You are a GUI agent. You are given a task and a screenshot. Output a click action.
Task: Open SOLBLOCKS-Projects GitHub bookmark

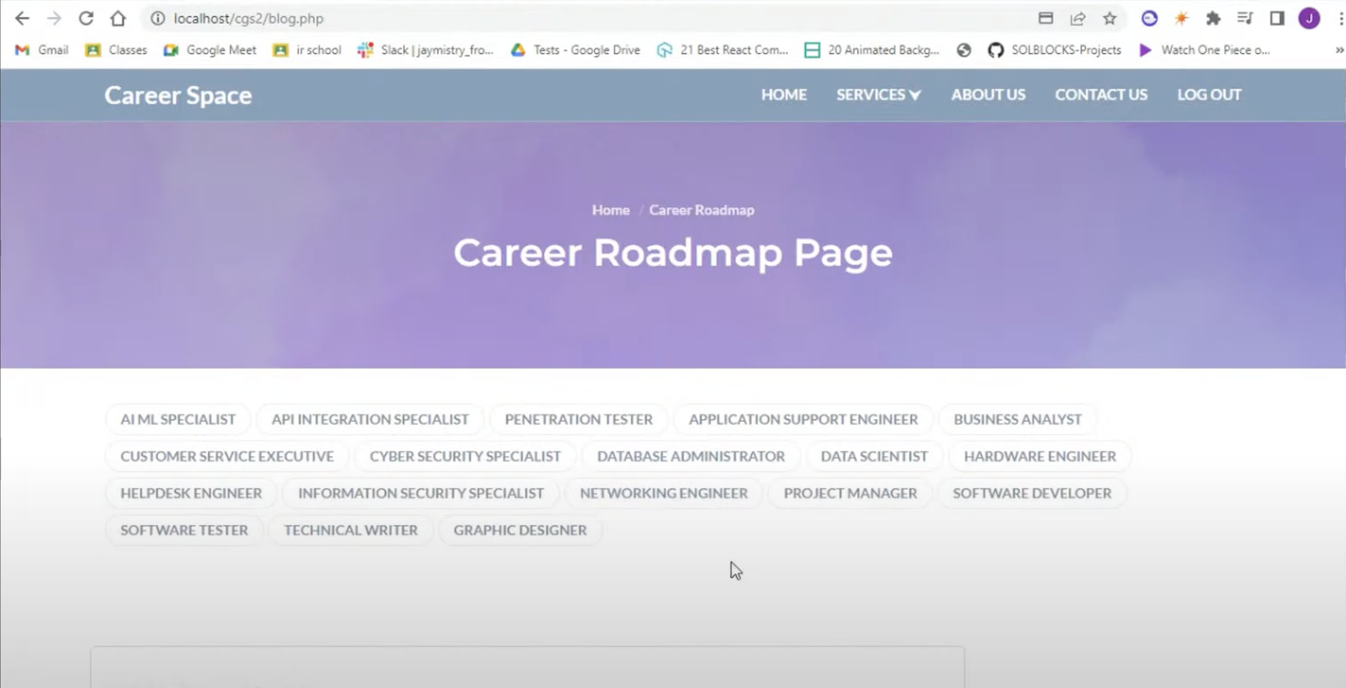pos(1054,50)
